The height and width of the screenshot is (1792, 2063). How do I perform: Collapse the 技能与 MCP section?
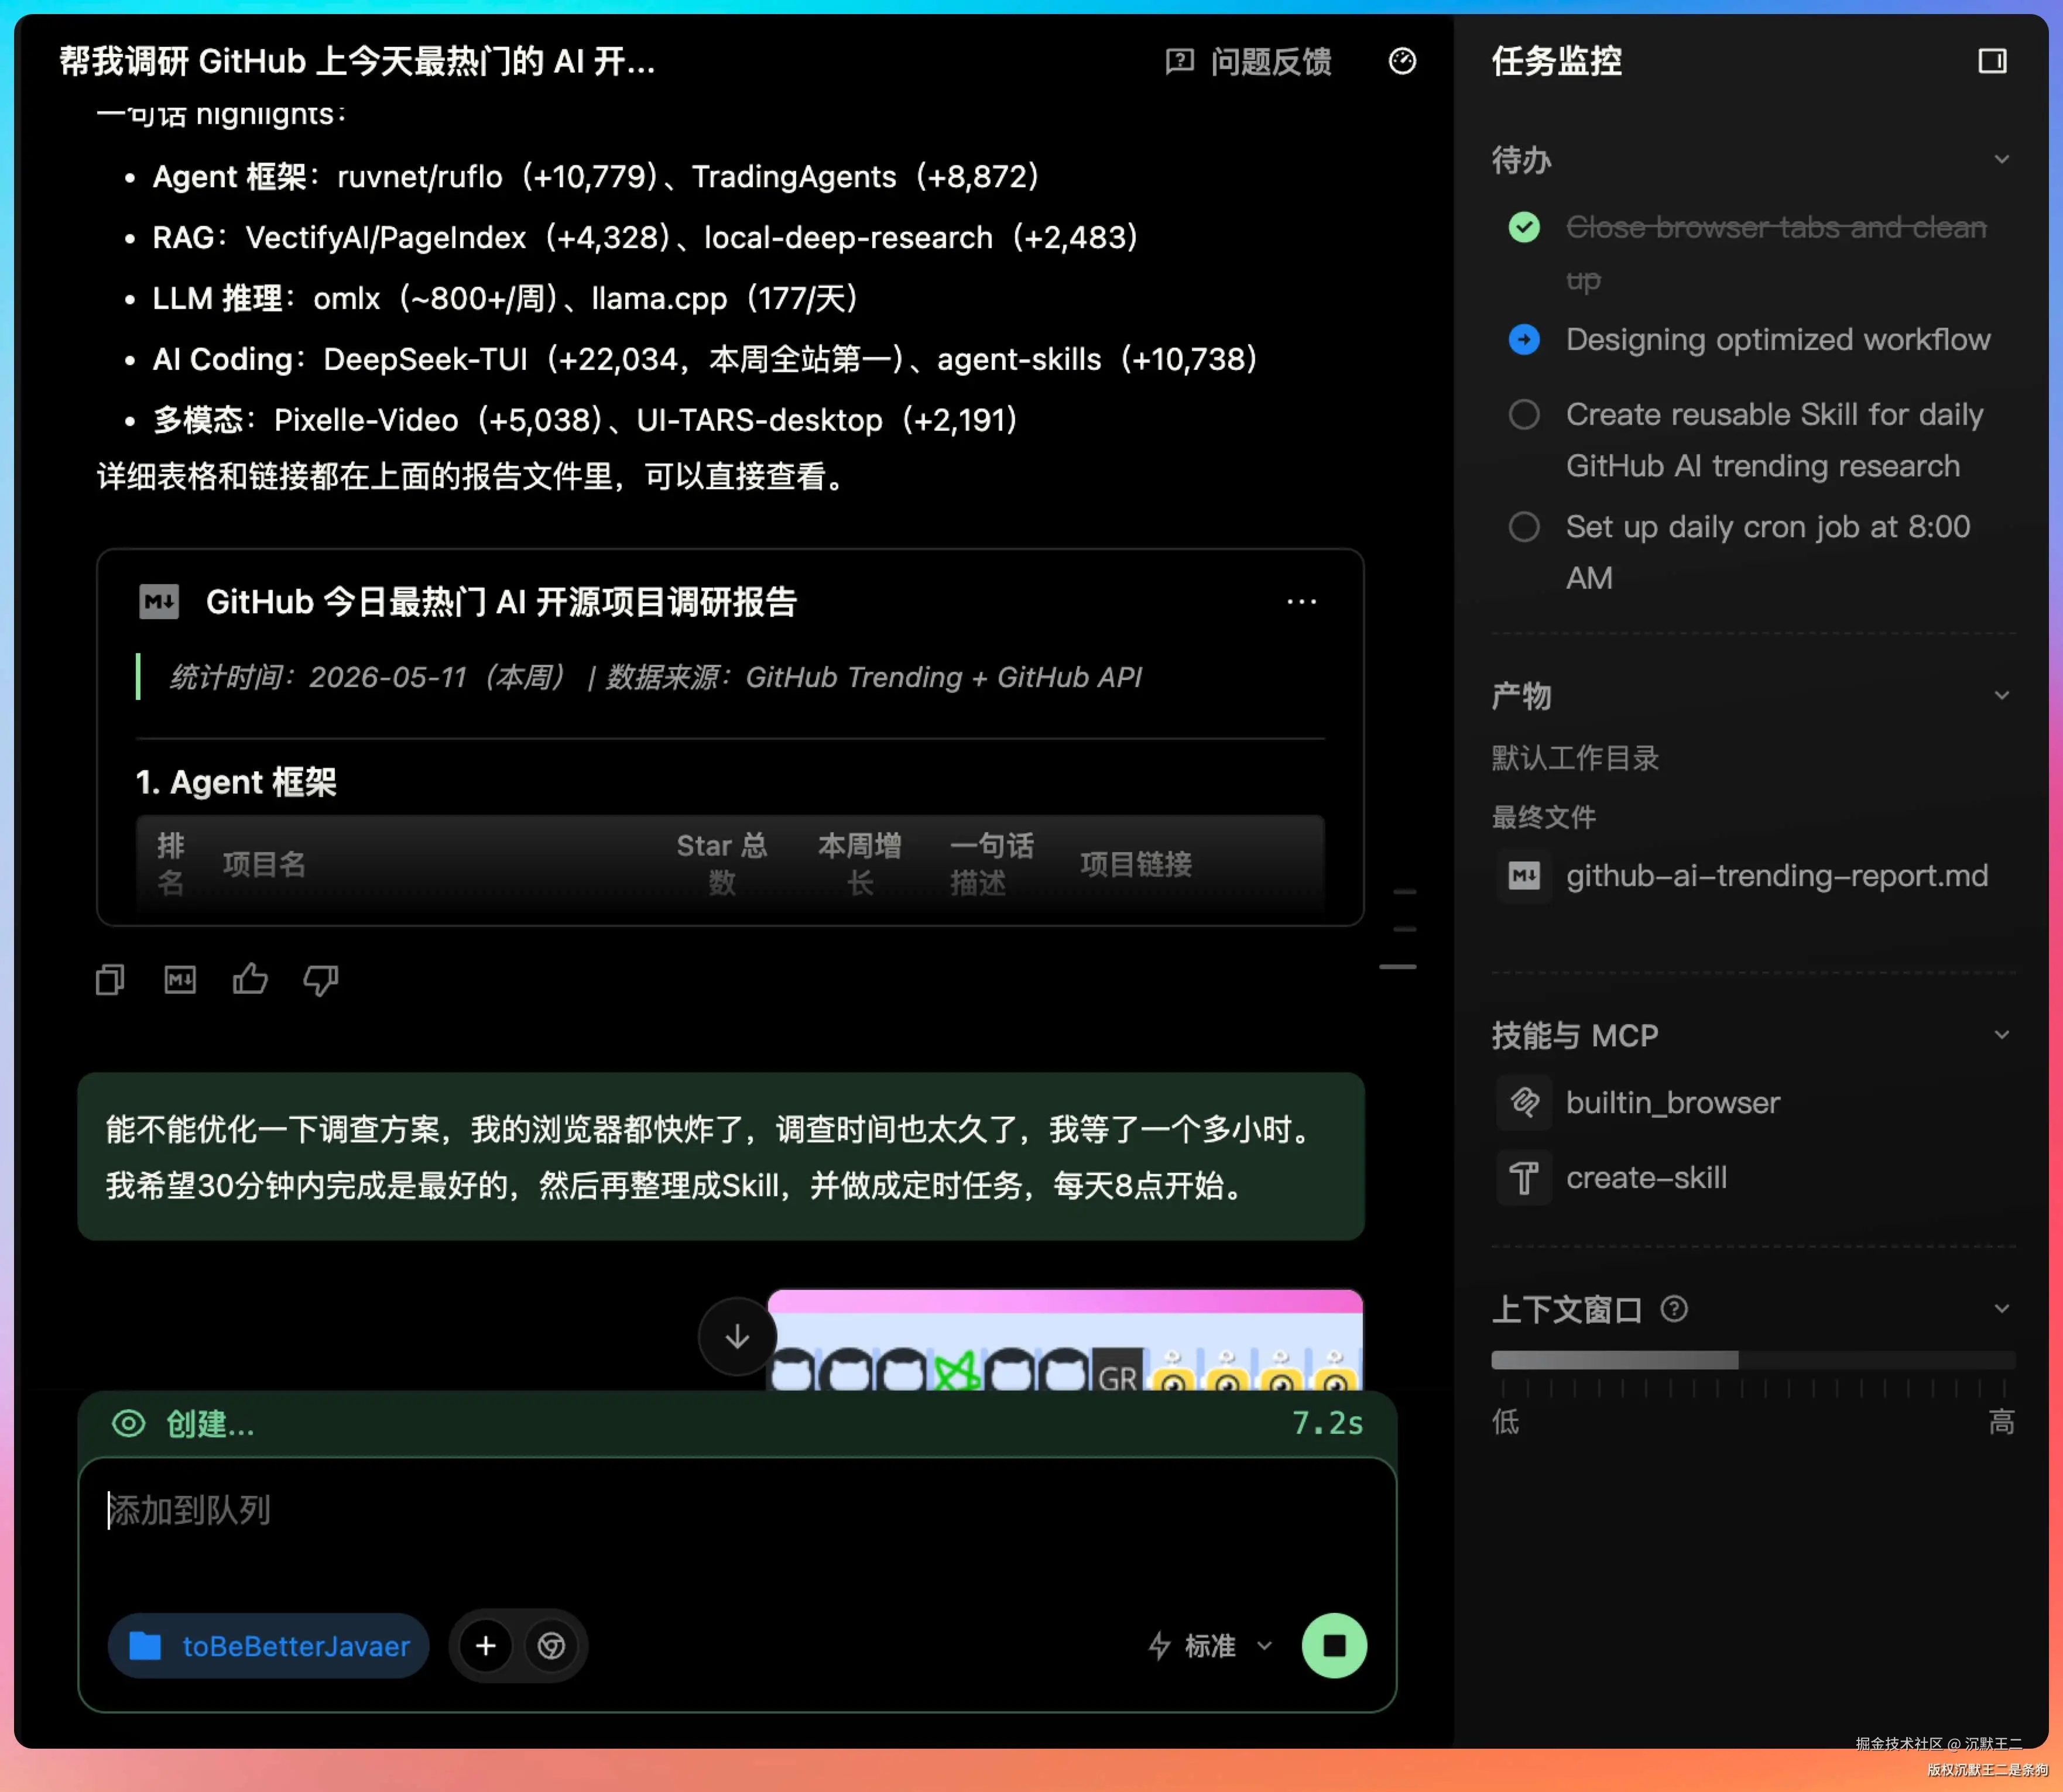2001,1035
